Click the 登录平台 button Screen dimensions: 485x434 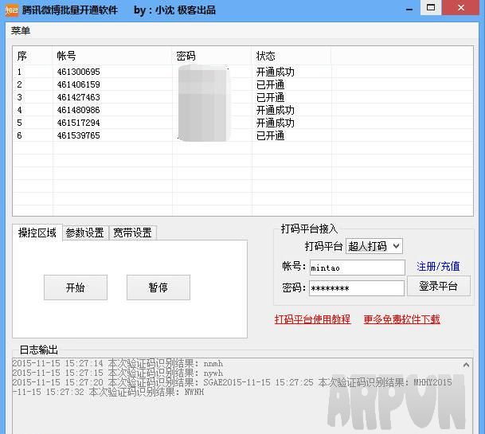tap(438, 287)
